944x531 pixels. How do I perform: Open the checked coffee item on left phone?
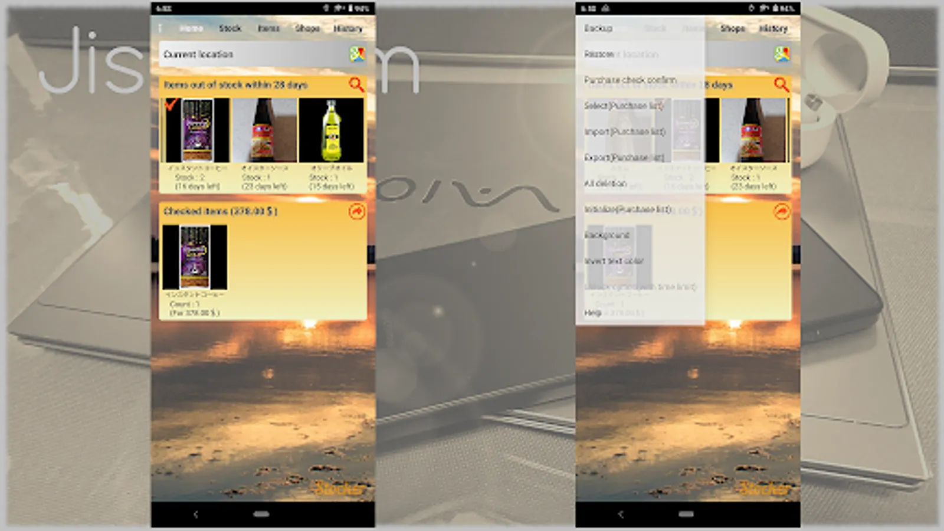pos(195,257)
